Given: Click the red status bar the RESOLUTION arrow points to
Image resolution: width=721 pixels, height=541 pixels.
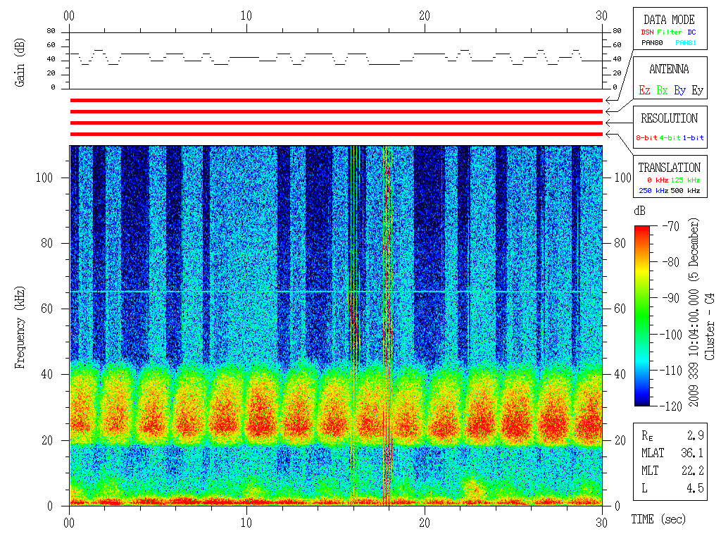Looking at the screenshot, I should [x=336, y=123].
